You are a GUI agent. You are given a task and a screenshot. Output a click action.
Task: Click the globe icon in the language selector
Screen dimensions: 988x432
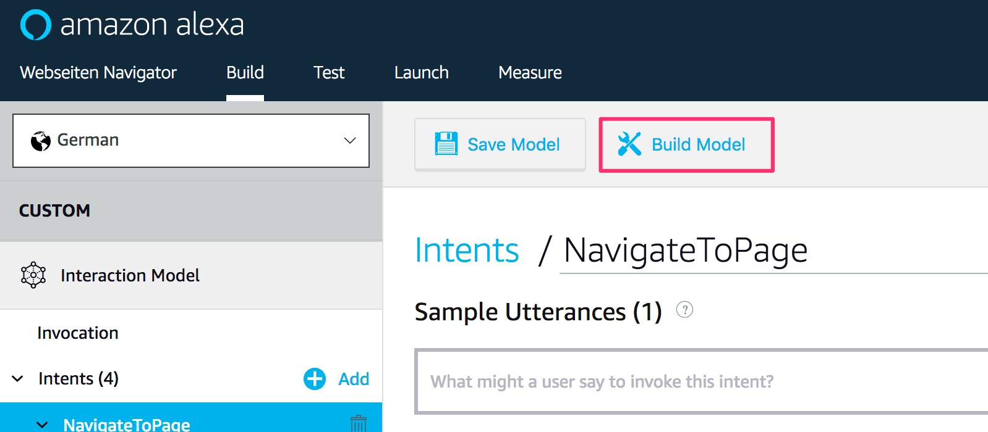(41, 141)
